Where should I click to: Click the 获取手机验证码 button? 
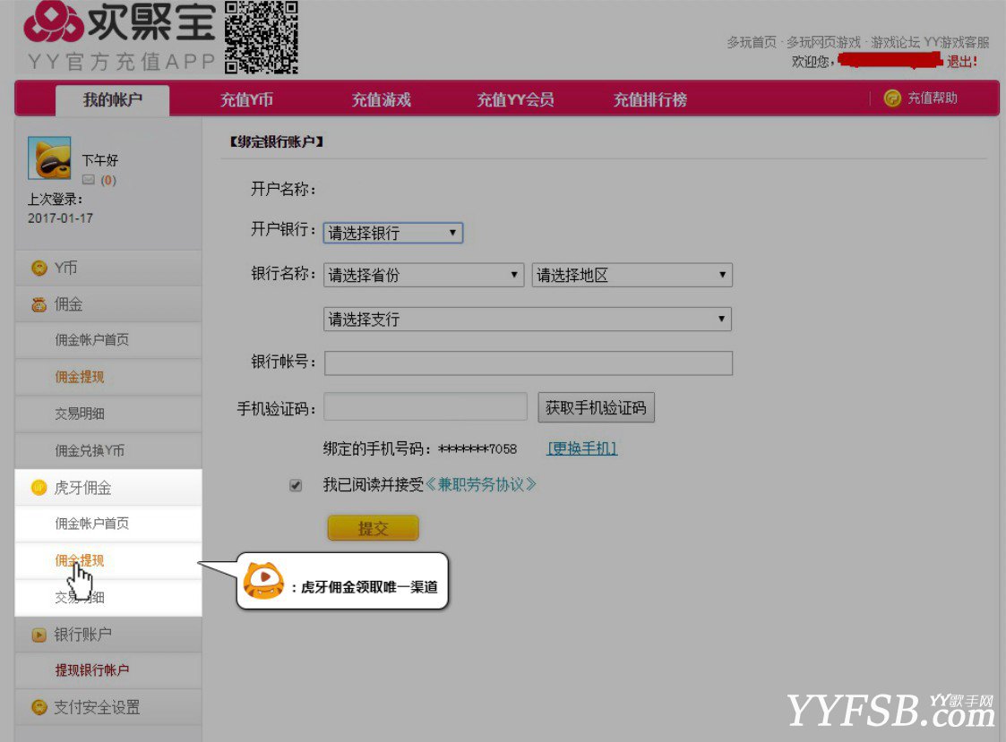[x=596, y=407]
